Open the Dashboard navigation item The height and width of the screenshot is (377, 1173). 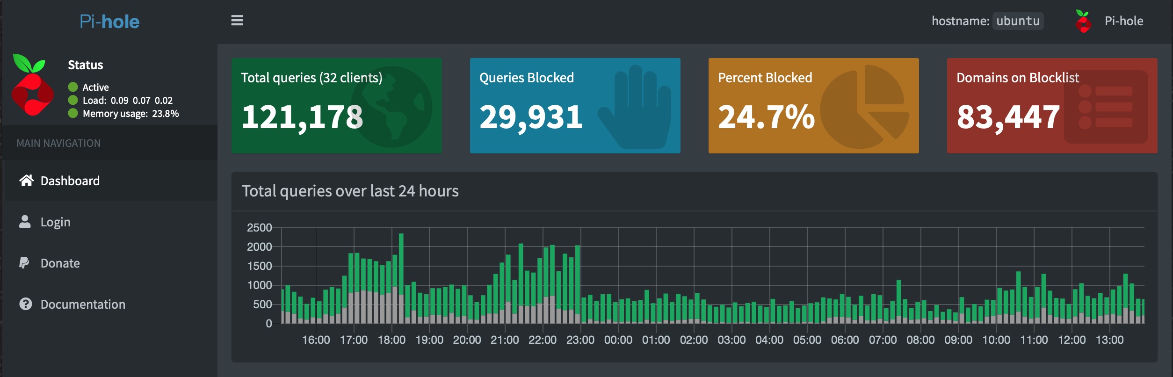(x=70, y=181)
